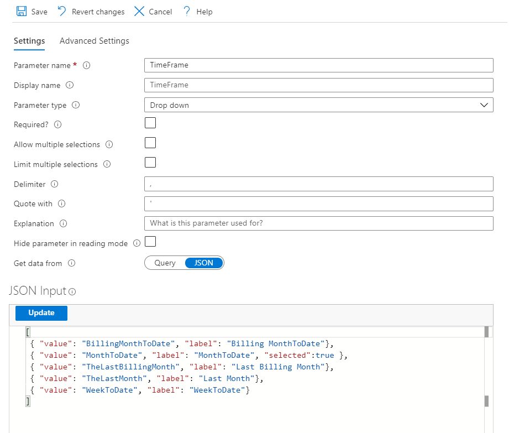
Task: Show info for Limit multiple selections
Action: pos(107,164)
